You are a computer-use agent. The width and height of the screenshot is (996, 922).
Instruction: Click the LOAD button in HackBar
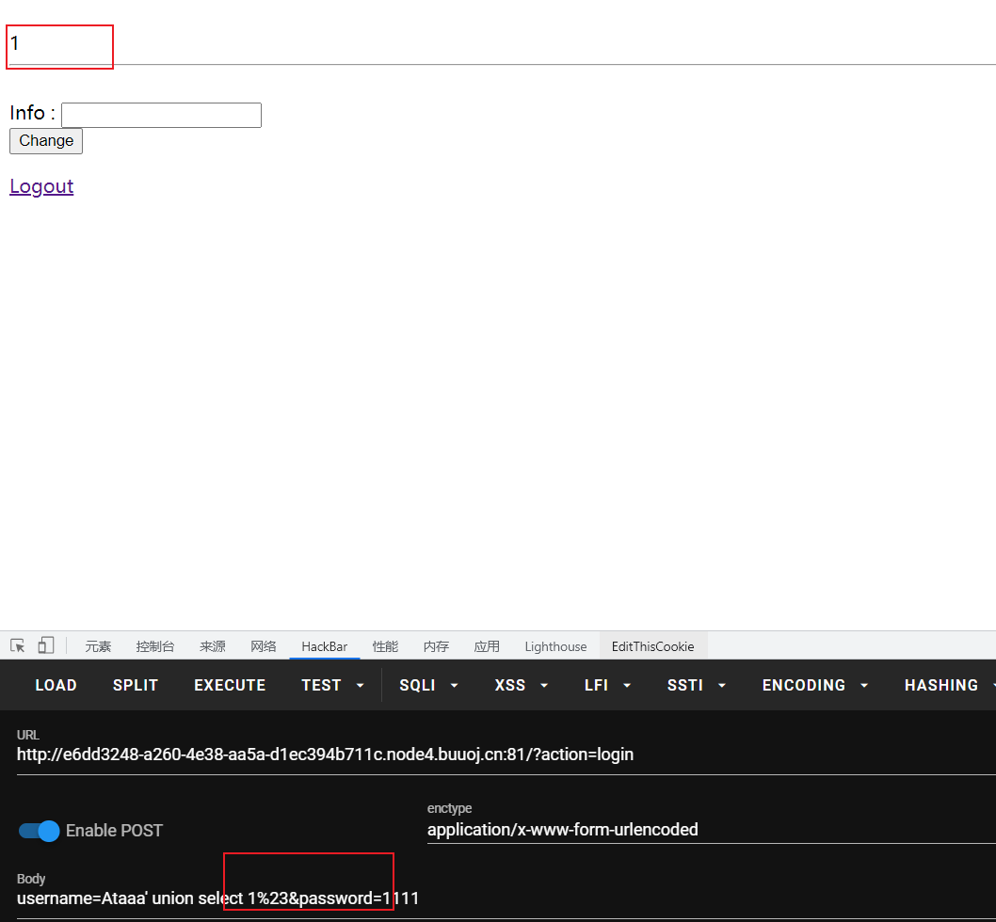(x=56, y=685)
